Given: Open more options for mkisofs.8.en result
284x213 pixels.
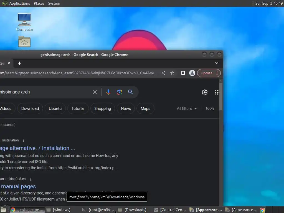Looking at the screenshot, I should click(x=31, y=179).
